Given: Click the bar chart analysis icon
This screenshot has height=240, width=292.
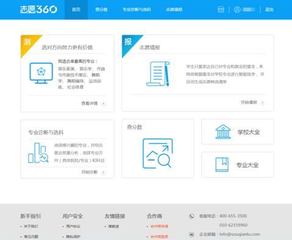Looking at the screenshot, I should point(38,153).
